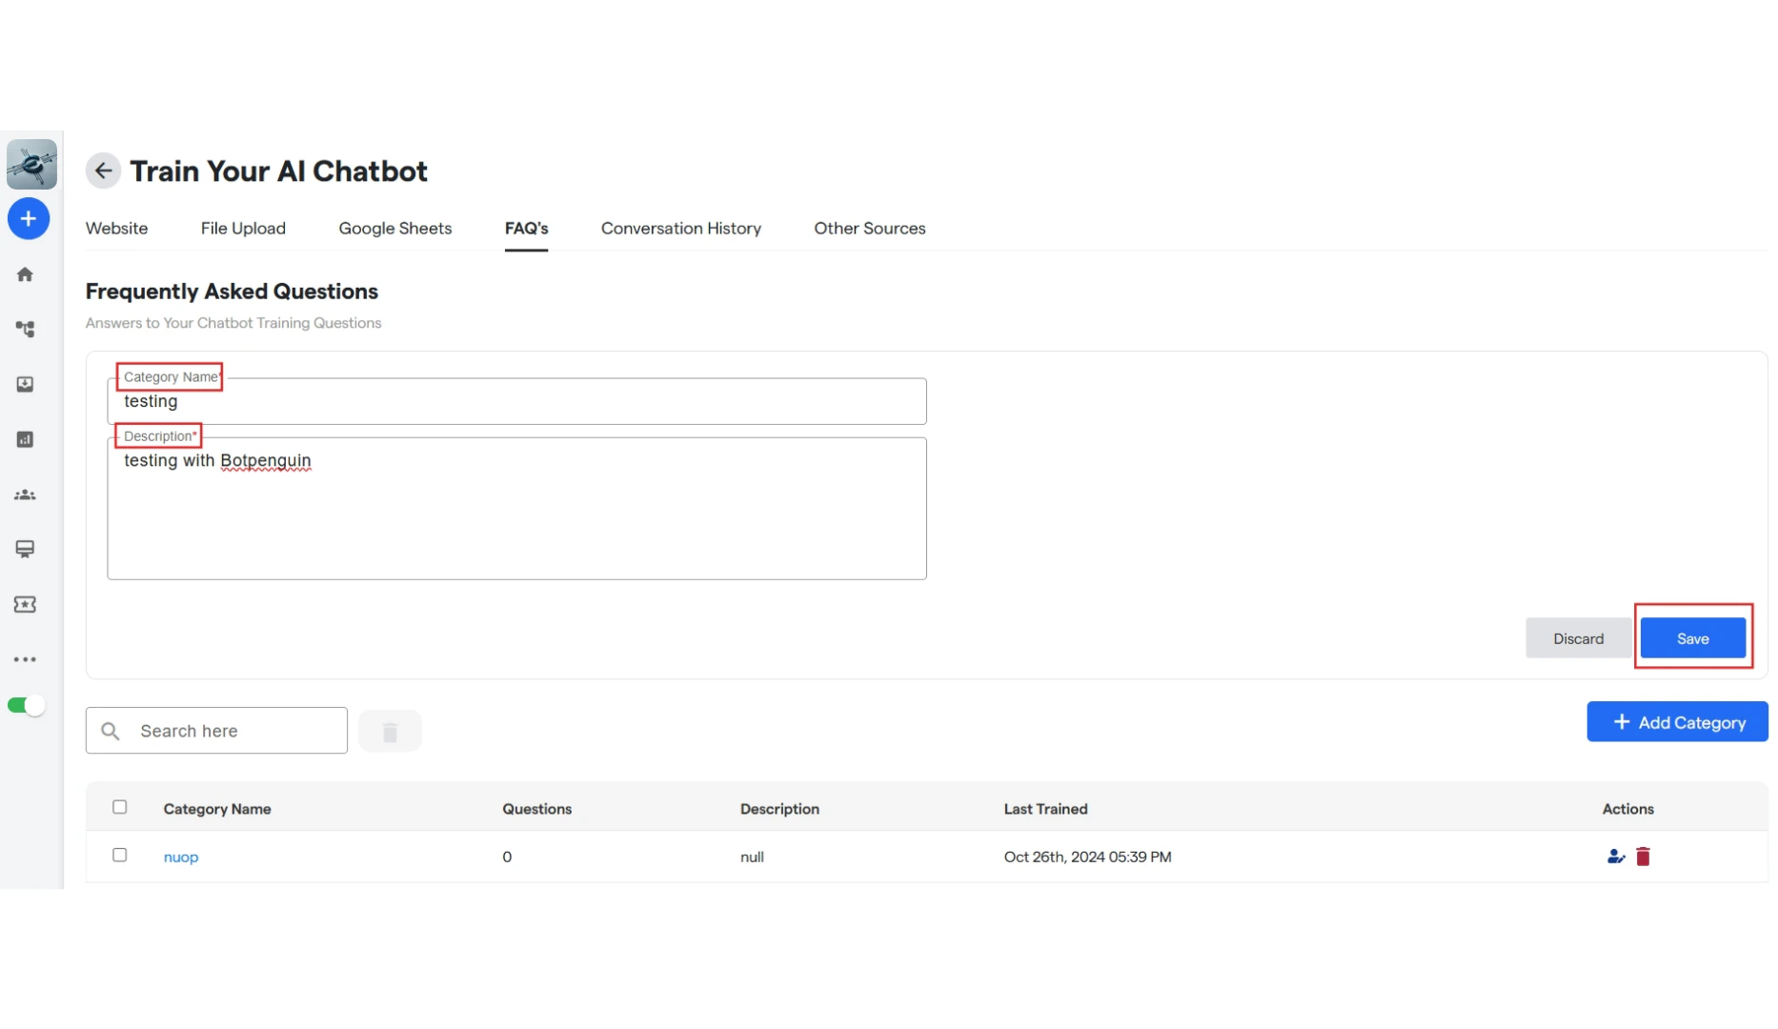Screen dimensions: 1778x1029
Task: Click the Add Category button
Action: point(1677,722)
